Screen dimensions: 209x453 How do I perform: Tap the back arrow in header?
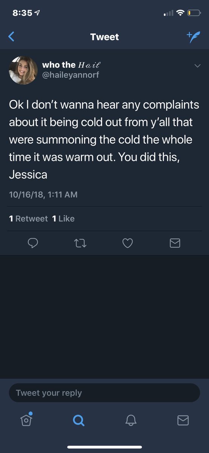pyautogui.click(x=11, y=37)
